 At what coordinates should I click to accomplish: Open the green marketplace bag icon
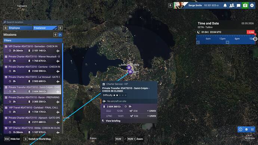245,5
